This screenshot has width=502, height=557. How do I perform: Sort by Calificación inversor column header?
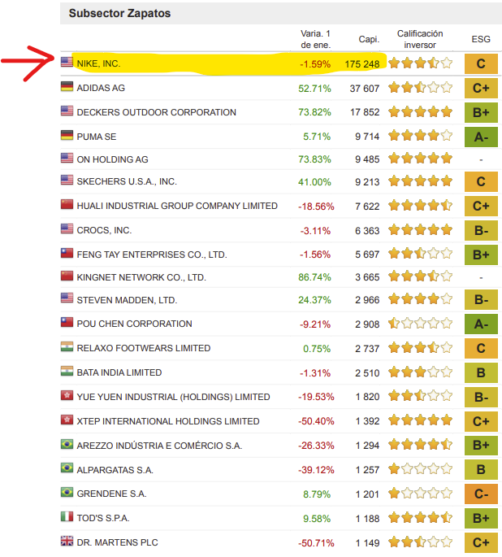420,39
